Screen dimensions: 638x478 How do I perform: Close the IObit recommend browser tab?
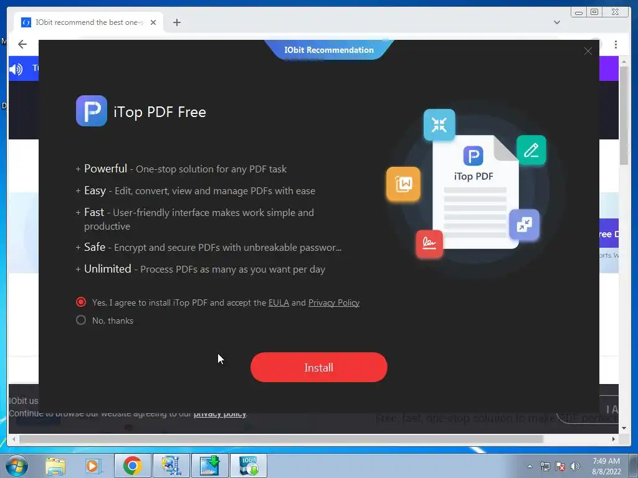153,22
